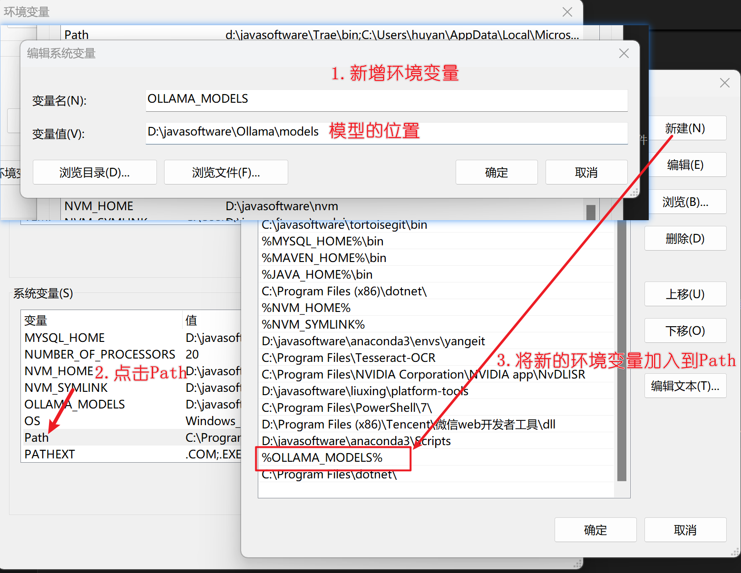Close the 编辑系统变量 dialog
Image resolution: width=741 pixels, height=573 pixels.
[624, 53]
